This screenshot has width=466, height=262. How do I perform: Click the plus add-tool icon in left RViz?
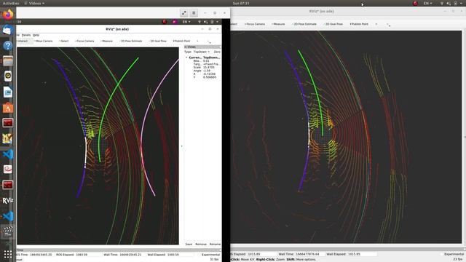[x=197, y=41]
